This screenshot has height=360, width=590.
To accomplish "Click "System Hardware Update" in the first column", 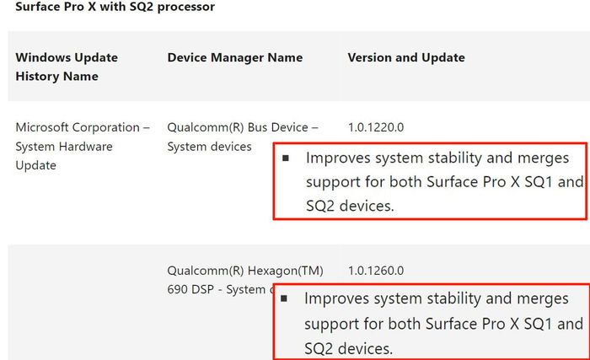I will pyautogui.click(x=67, y=156).
